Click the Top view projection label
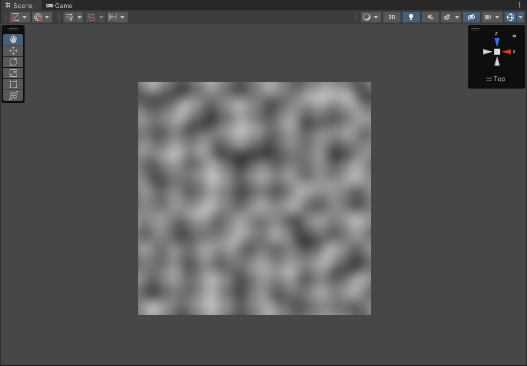 coord(495,79)
